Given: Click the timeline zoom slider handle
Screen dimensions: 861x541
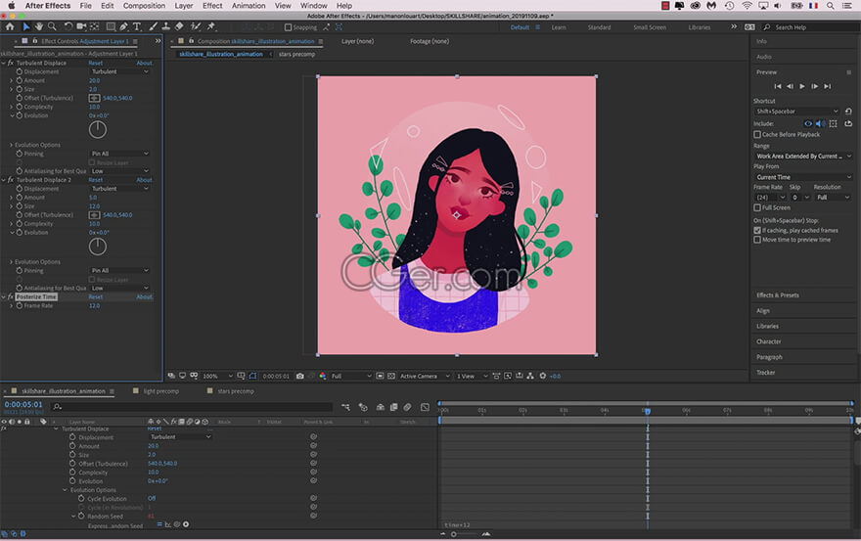Looking at the screenshot, I should click(x=454, y=534).
